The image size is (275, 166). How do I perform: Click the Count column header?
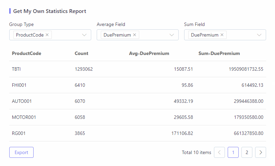click(x=81, y=54)
